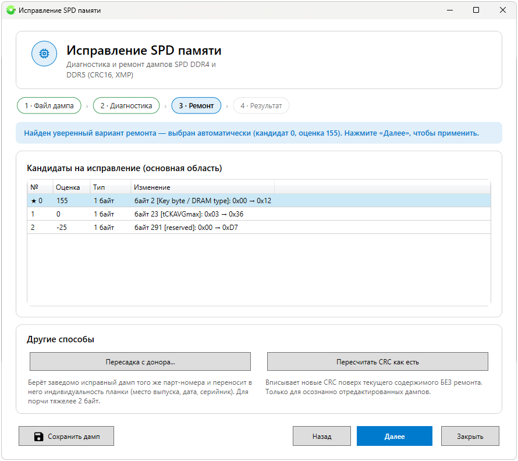The image size is (518, 461).
Task: Select candidate row байт 23 tCKAVGmax
Action: click(x=259, y=214)
